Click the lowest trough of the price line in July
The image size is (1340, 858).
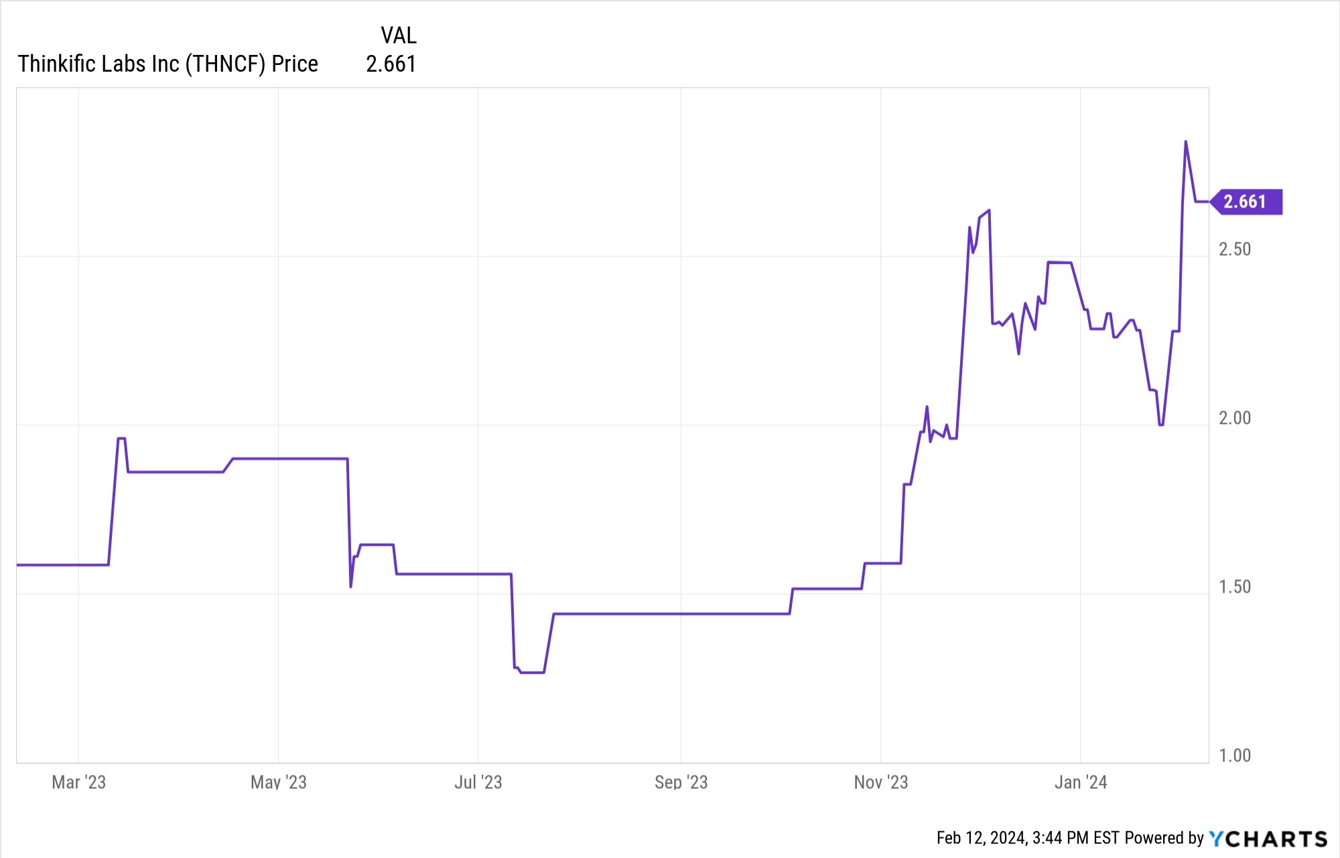tap(532, 672)
